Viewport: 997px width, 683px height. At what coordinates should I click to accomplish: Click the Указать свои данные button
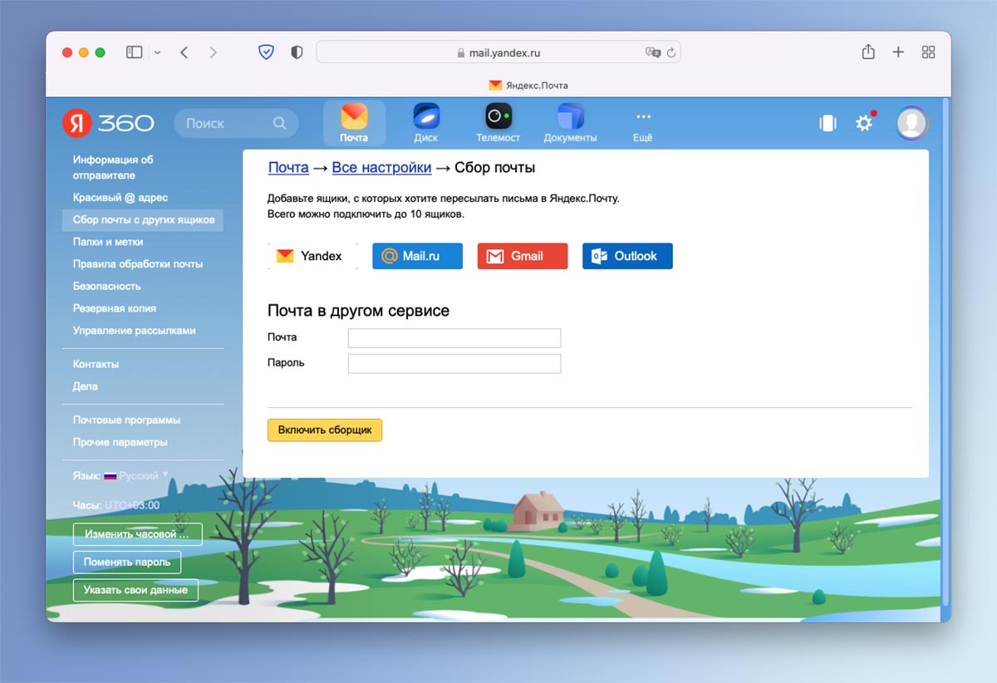click(x=135, y=590)
